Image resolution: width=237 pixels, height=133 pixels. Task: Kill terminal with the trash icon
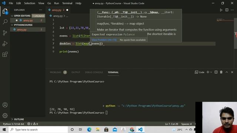221,72
